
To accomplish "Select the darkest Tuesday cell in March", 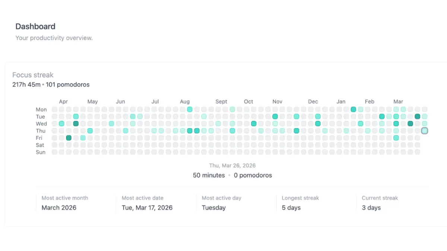I will pos(418,116).
